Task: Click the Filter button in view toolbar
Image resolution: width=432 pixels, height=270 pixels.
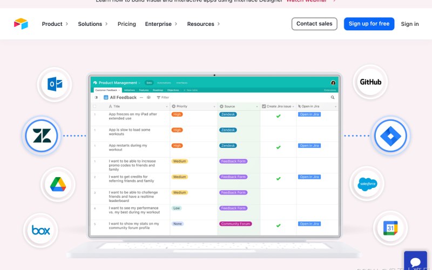Action: tap(163, 97)
